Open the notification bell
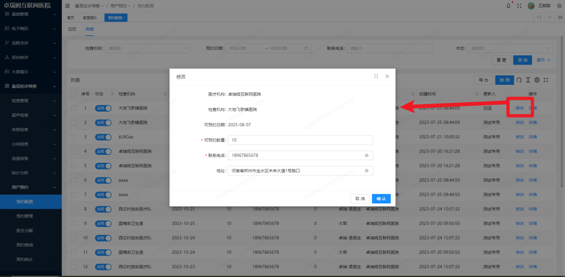This screenshot has width=565, height=277. [509, 6]
